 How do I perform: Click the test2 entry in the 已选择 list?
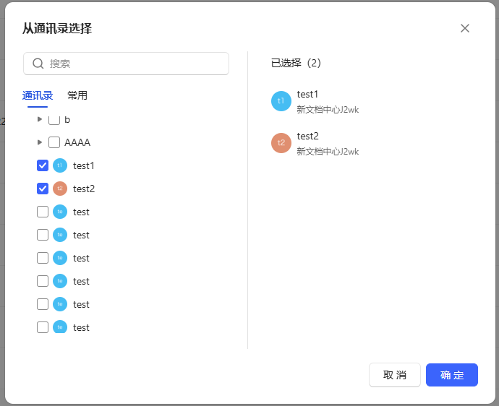[x=328, y=143]
